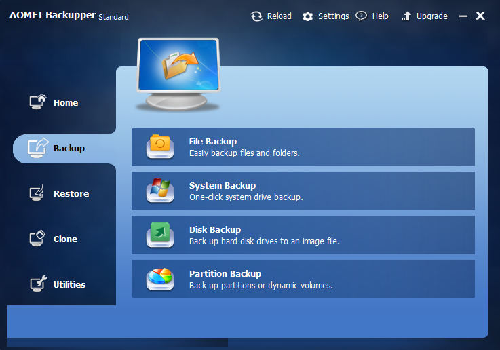
Task: Click the Standard edition label
Action: (113, 17)
